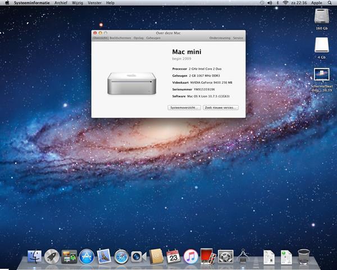Click the clock showing za 22:36
The image size is (337, 270).
(x=299, y=3)
